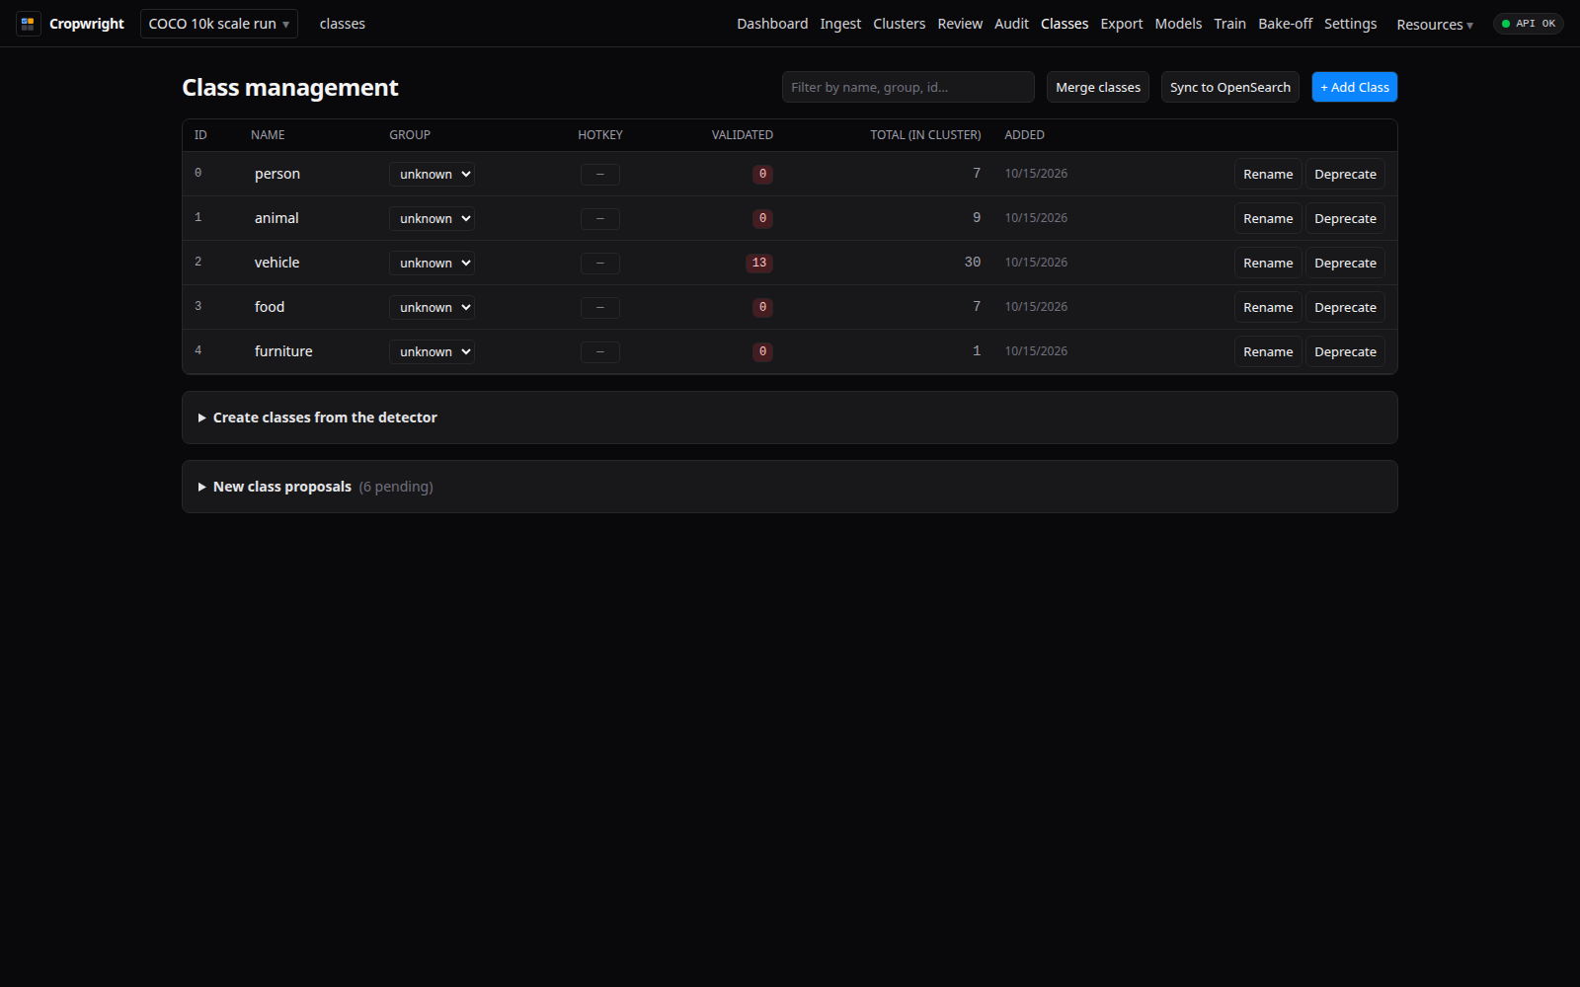Image resolution: width=1580 pixels, height=987 pixels.
Task: Click the Cropwright logo icon
Action: [28, 24]
